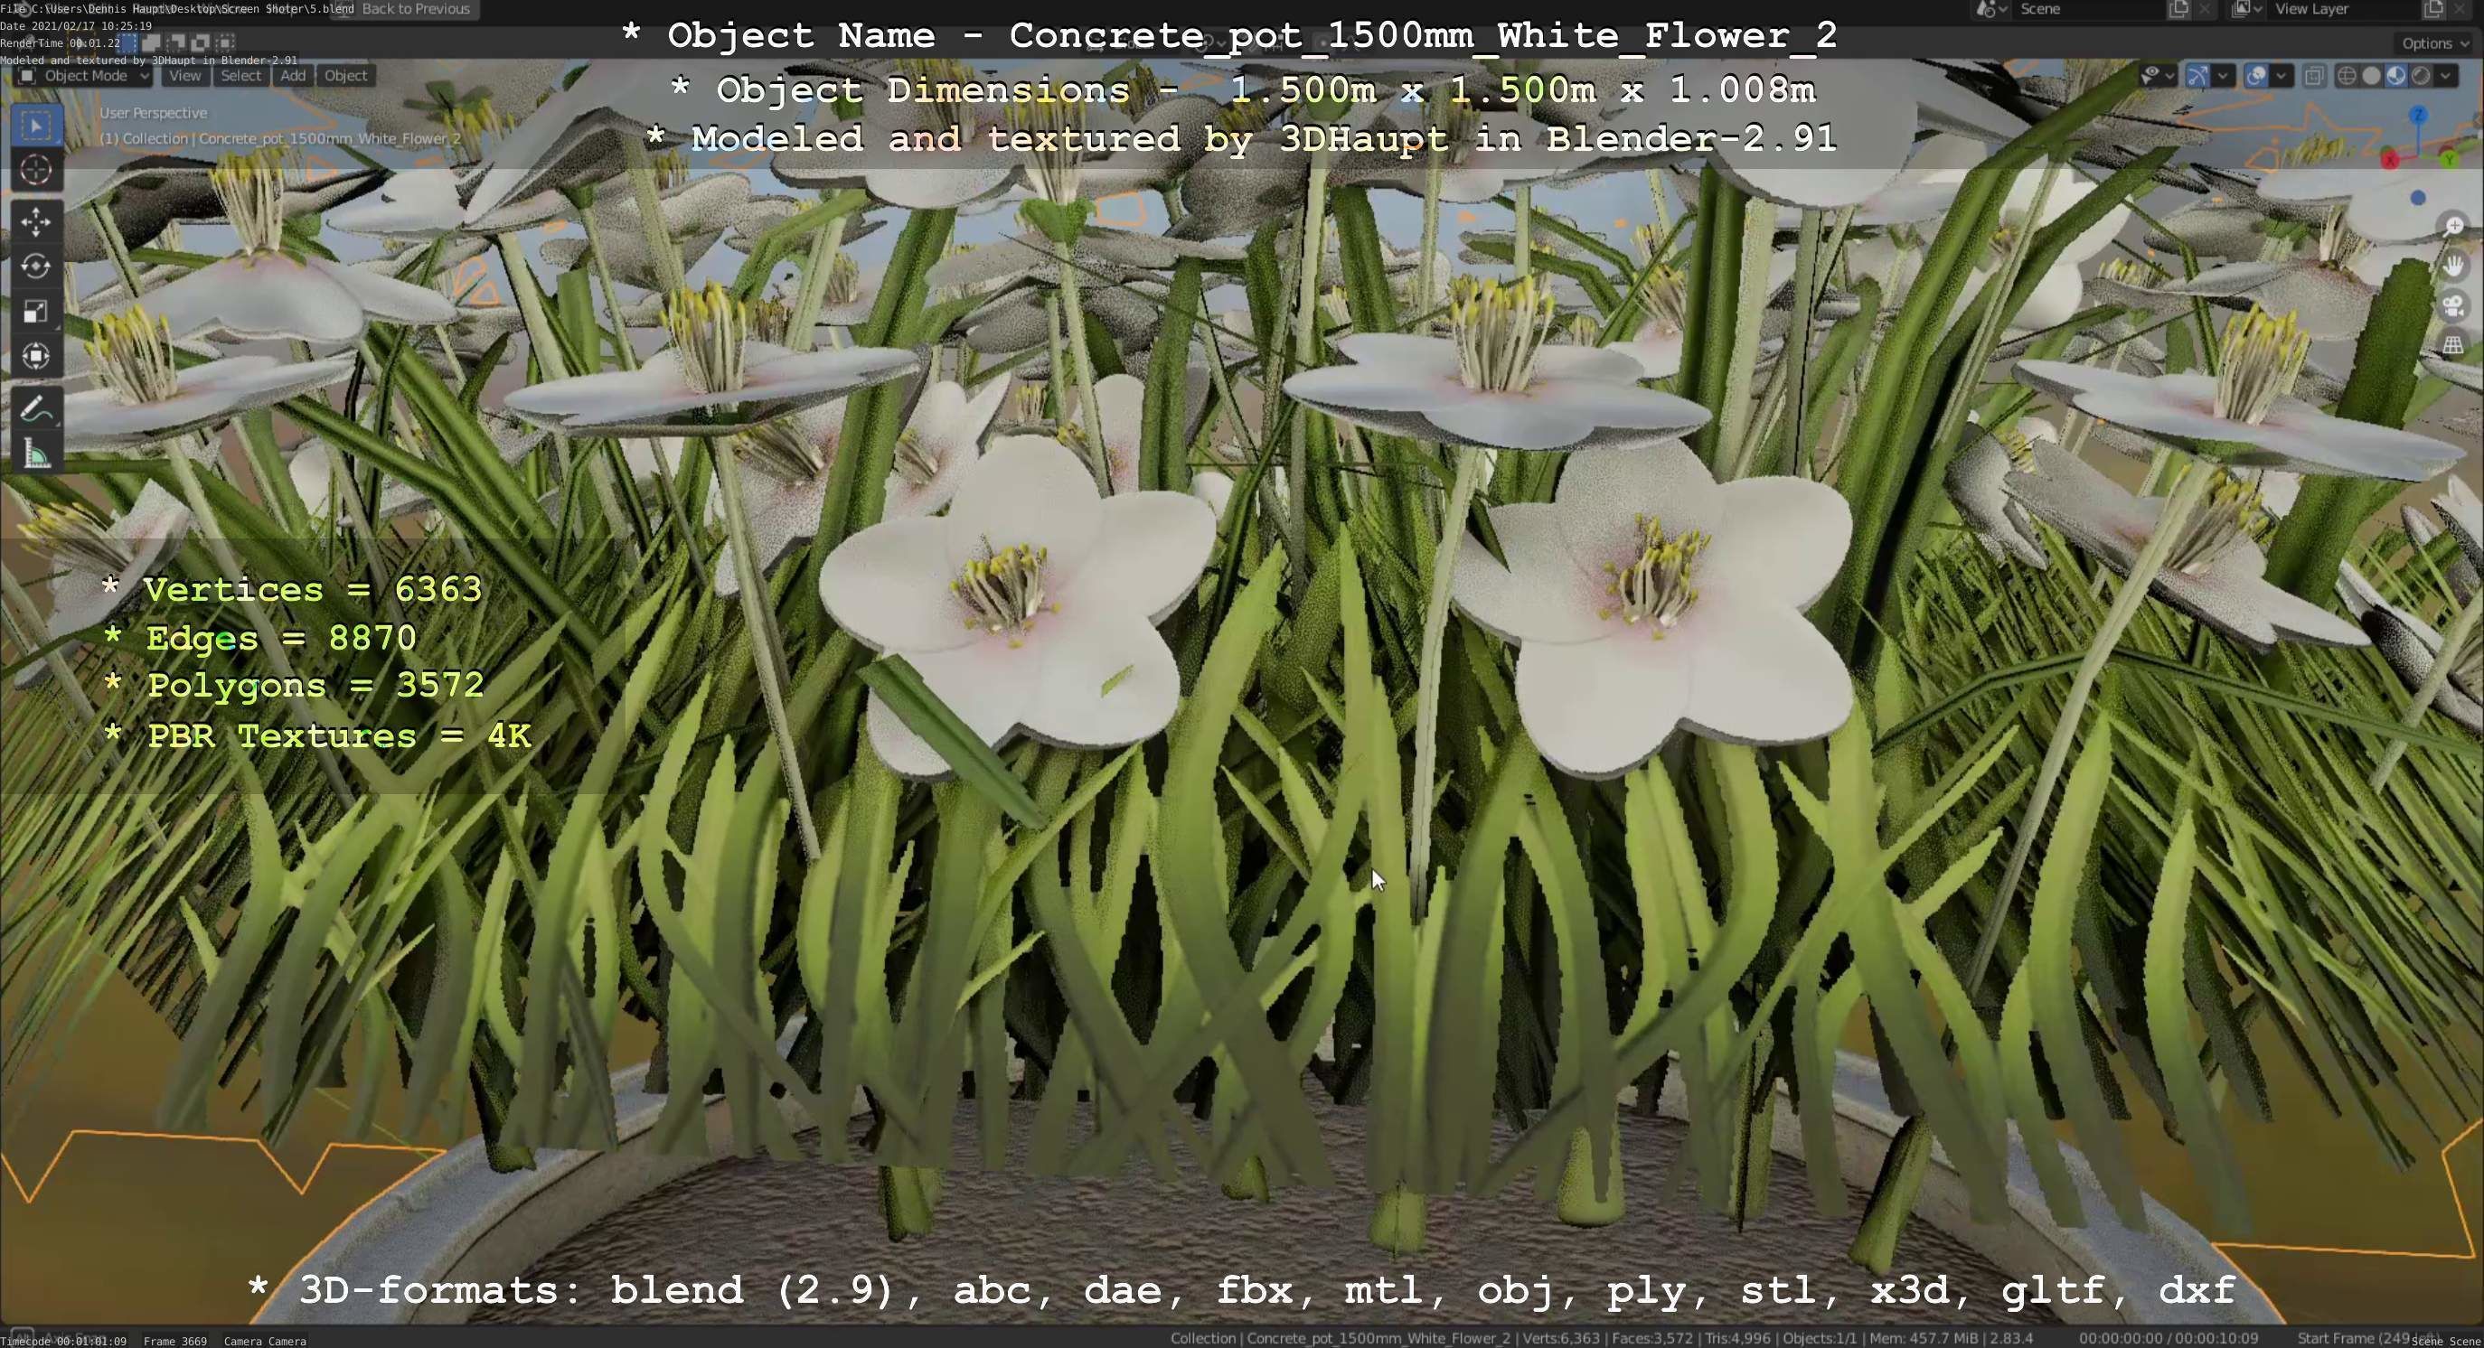Pick the Scale tool

click(x=35, y=311)
